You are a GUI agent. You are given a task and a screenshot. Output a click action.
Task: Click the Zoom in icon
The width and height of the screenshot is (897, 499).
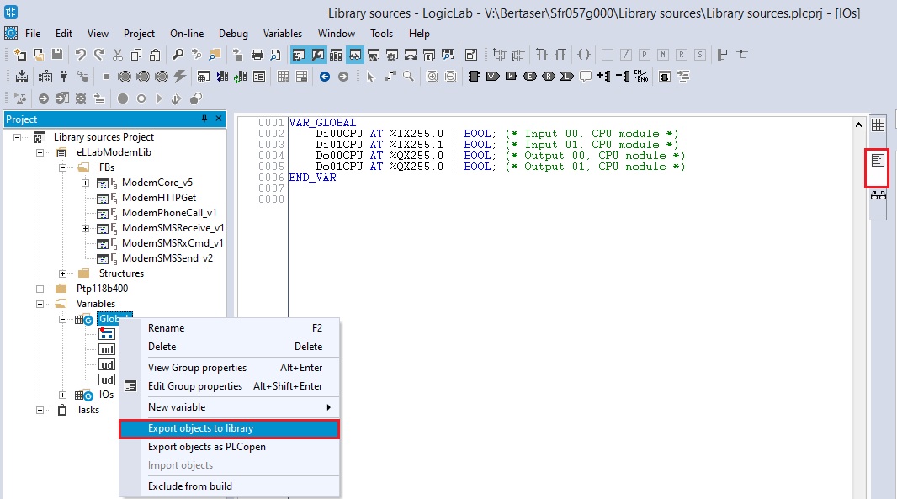click(x=433, y=77)
